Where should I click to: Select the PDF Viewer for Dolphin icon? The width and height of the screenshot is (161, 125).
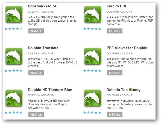coord(93,56)
